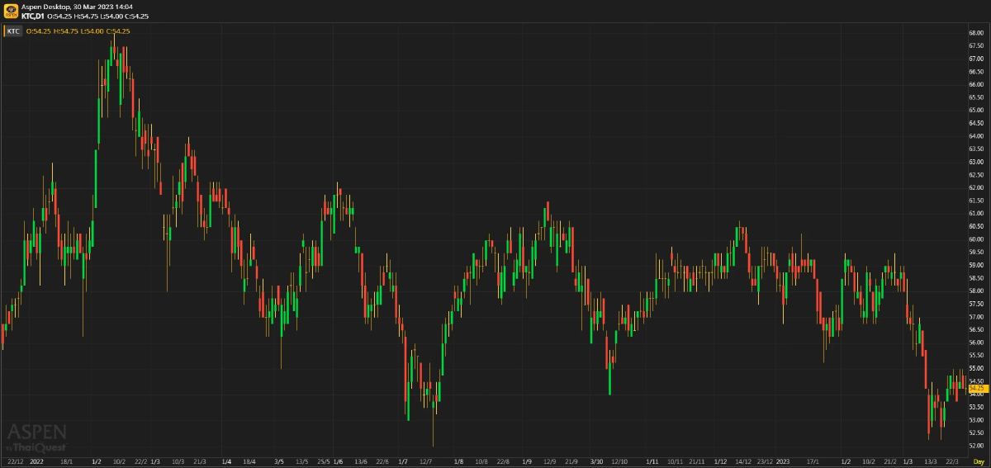Image resolution: width=991 pixels, height=468 pixels.
Task: Click the 12/7 date axis label
Action: [427, 462]
